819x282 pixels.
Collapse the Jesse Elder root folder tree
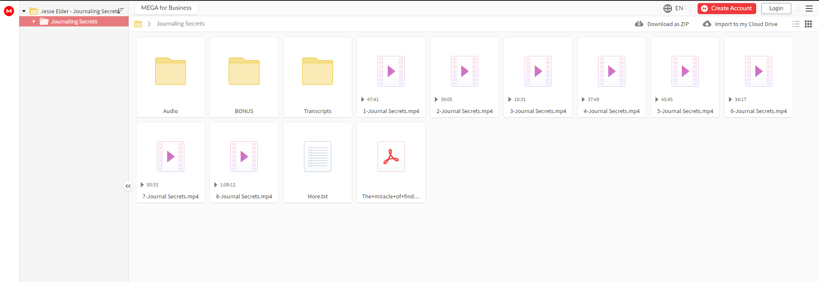(24, 11)
